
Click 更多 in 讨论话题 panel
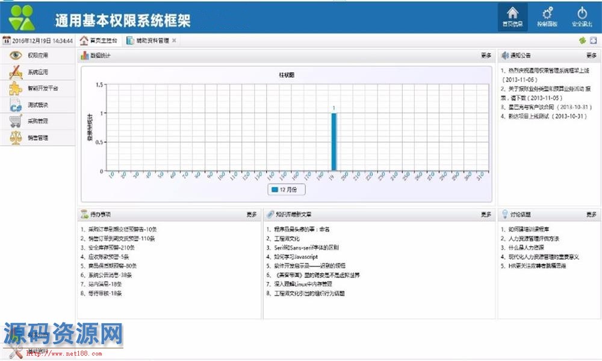(592, 214)
